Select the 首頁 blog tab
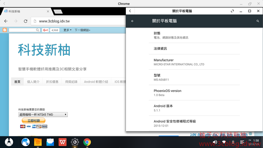The height and width of the screenshot is (148, 263). click(17, 82)
